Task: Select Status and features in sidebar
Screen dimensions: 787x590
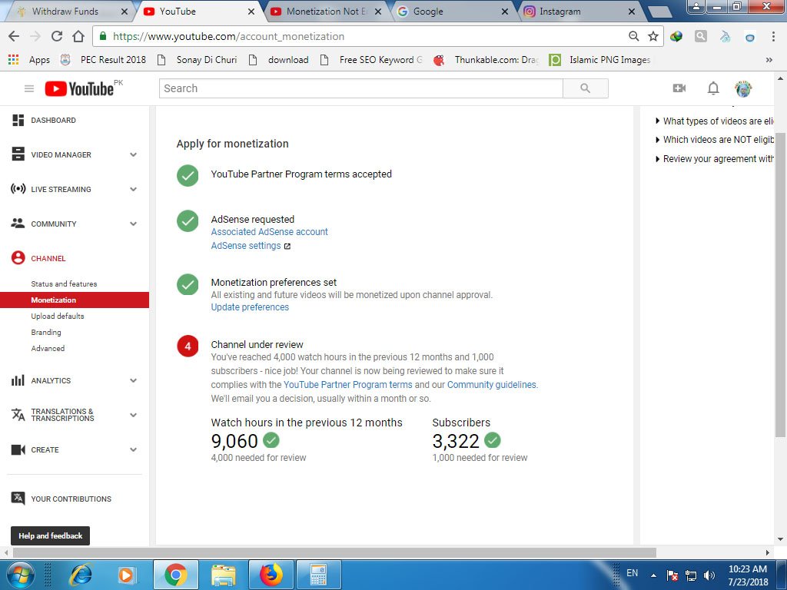Action: (x=64, y=283)
